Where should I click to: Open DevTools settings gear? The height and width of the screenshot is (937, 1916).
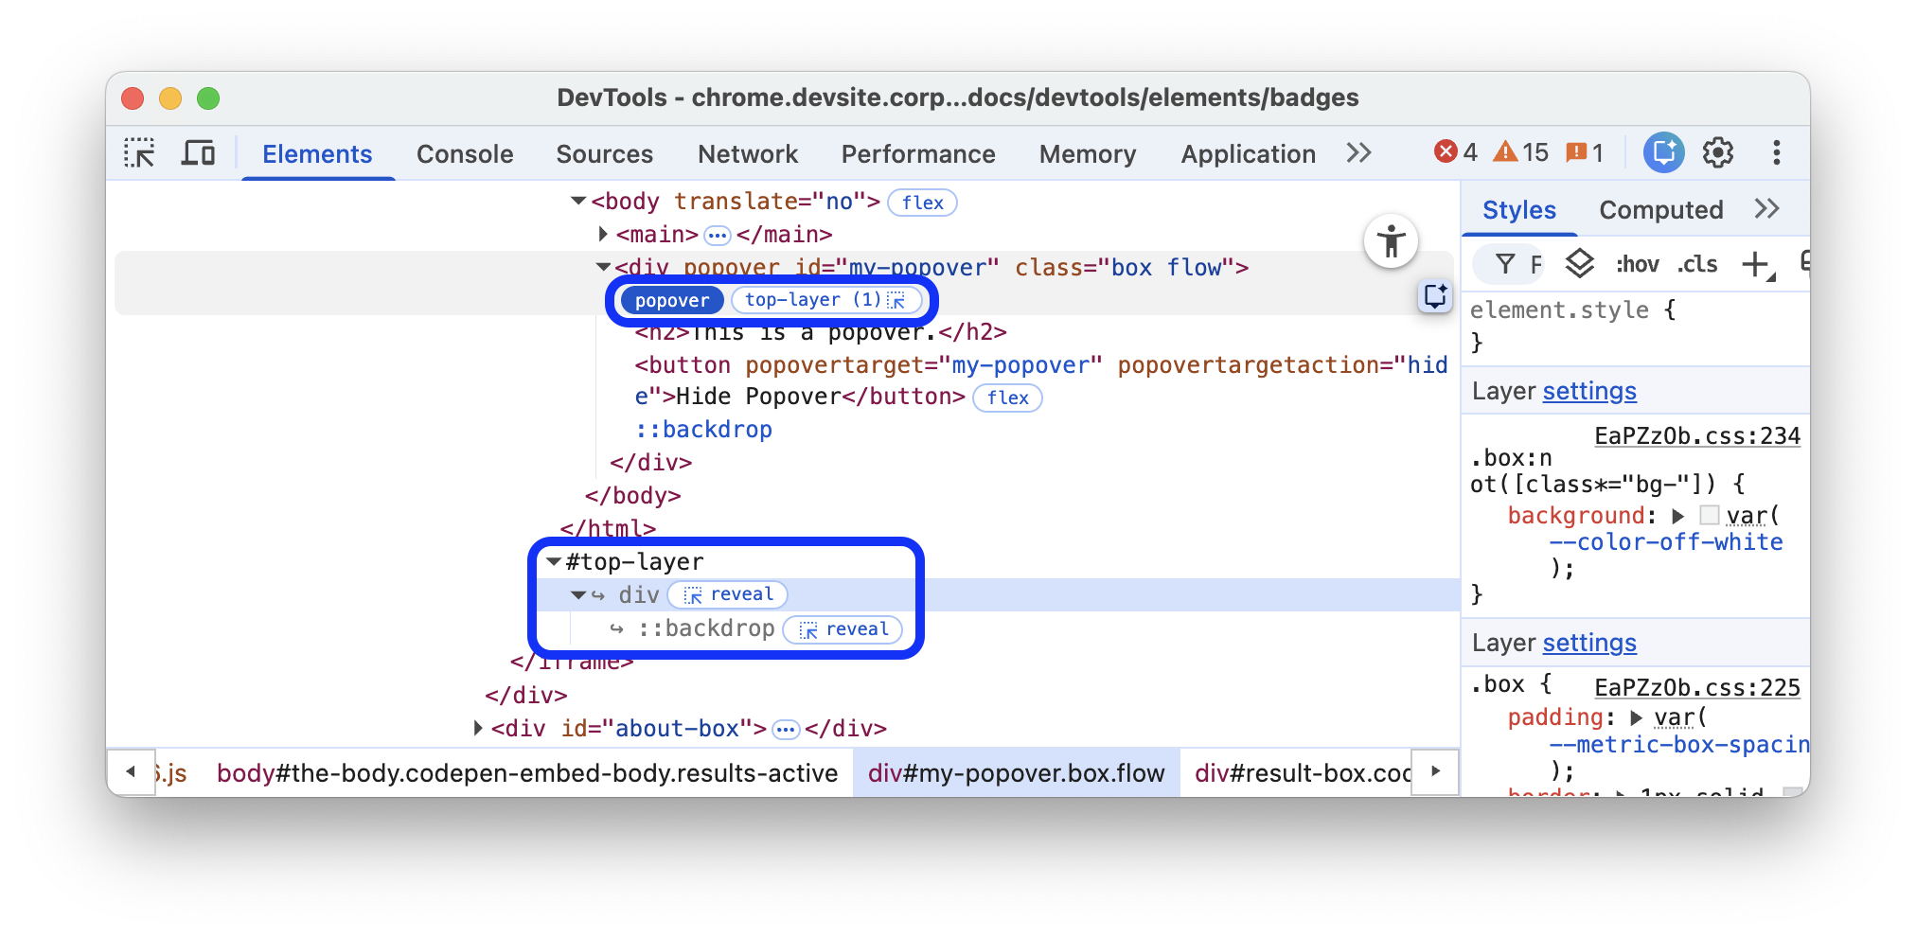tap(1718, 152)
